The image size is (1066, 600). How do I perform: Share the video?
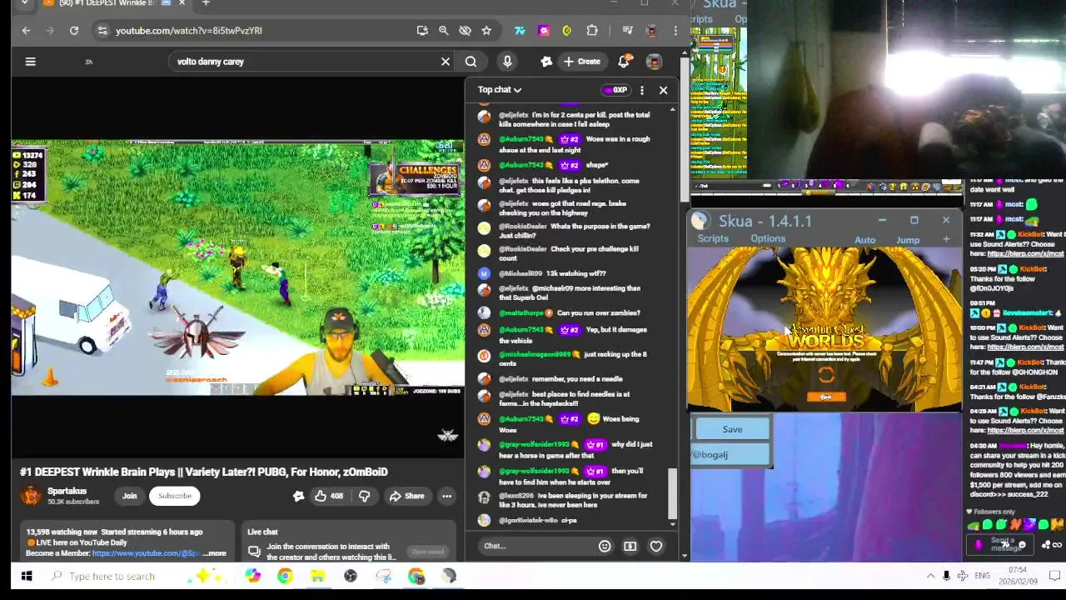tap(406, 496)
